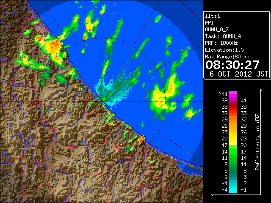Click the 'OUMU_A_Z' product name
The image size is (271, 203).
coord(217,30)
